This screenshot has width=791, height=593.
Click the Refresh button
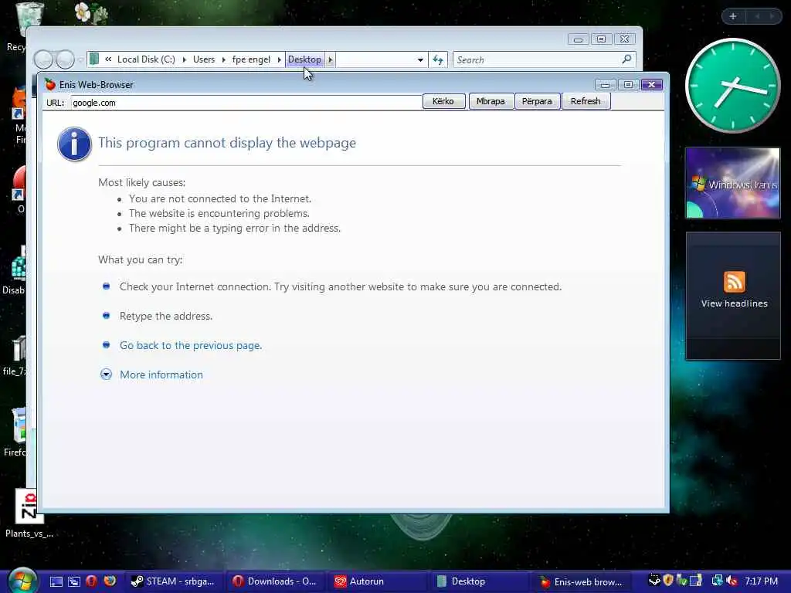[586, 101]
